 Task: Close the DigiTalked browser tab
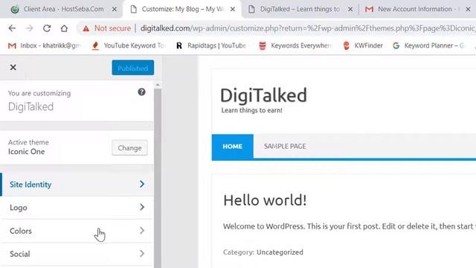pos(350,10)
